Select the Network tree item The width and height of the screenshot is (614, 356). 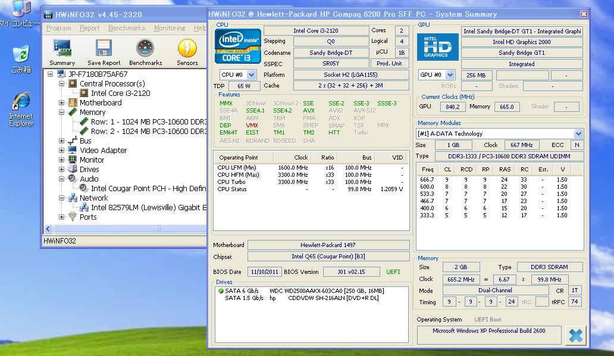(x=93, y=198)
